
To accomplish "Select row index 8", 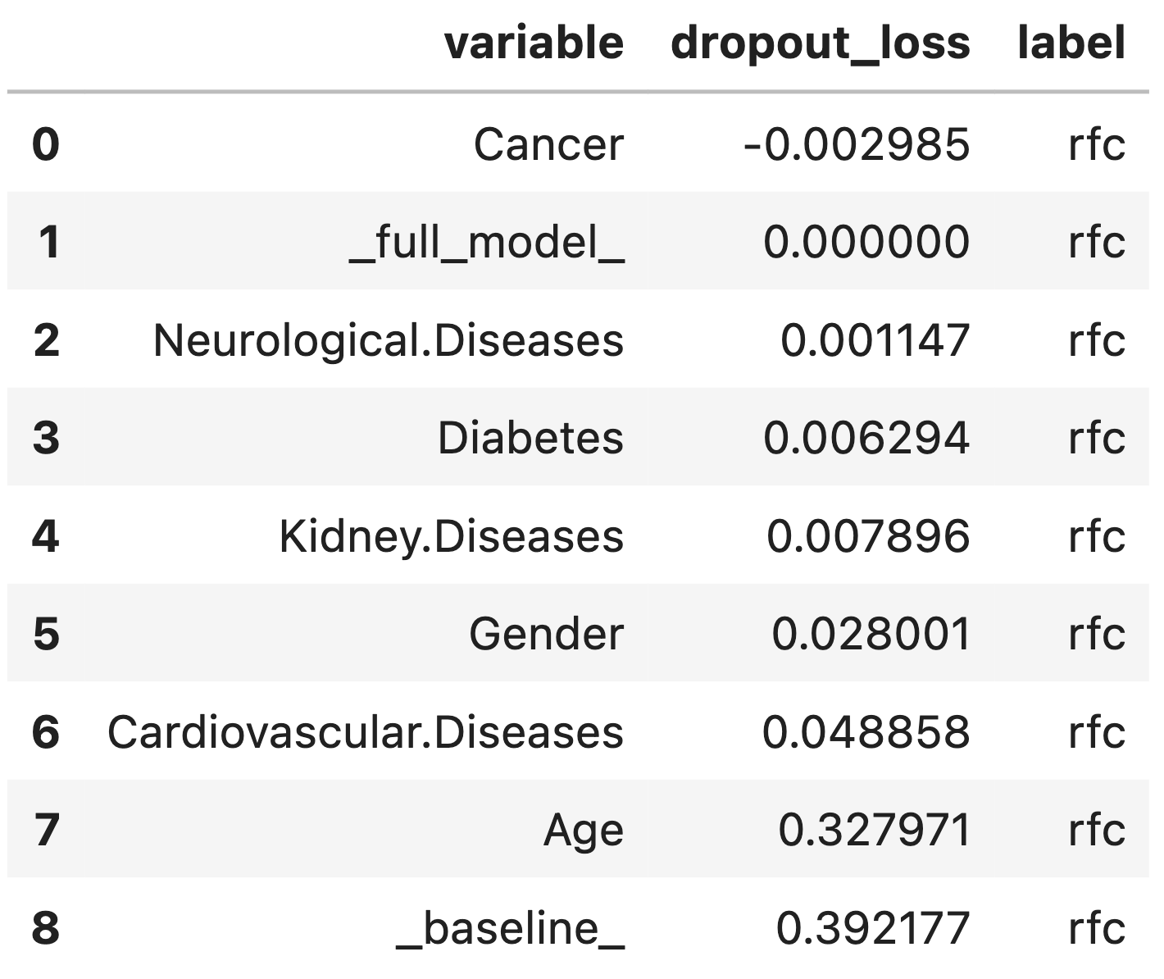I will point(46,928).
